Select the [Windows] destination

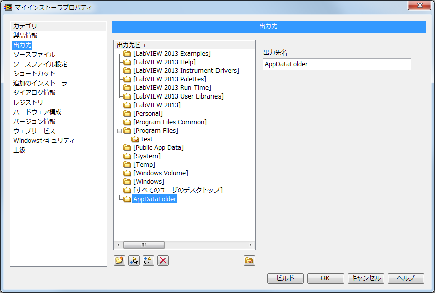coord(148,182)
